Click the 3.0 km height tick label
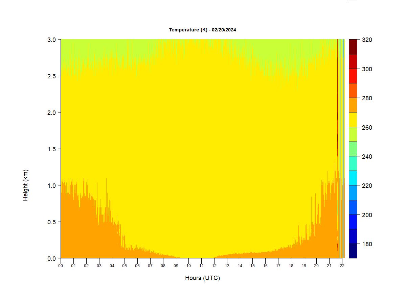 52,40
